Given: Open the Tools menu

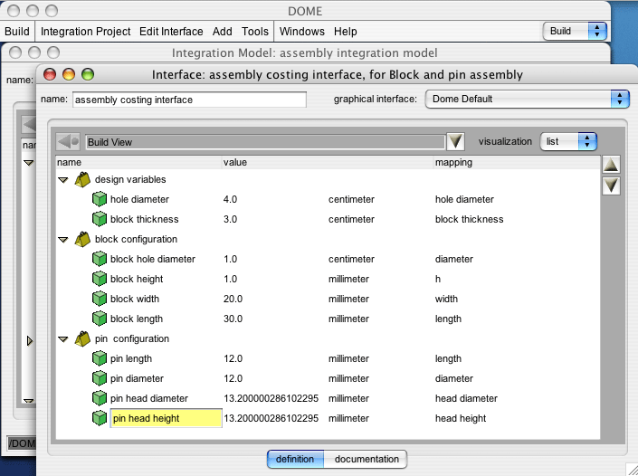Looking at the screenshot, I should point(255,32).
